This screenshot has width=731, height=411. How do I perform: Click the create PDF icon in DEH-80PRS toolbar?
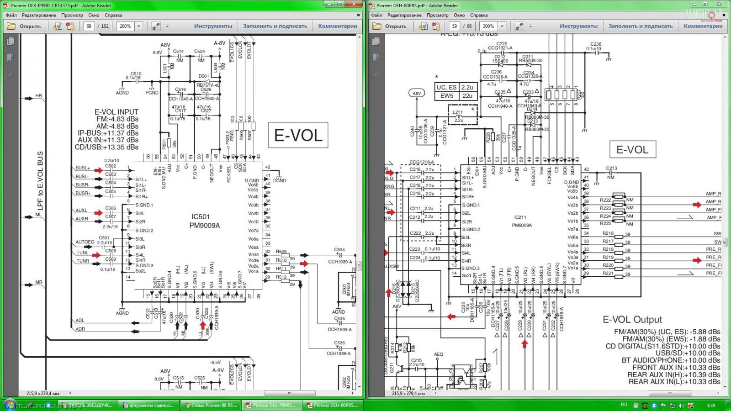(x=436, y=26)
